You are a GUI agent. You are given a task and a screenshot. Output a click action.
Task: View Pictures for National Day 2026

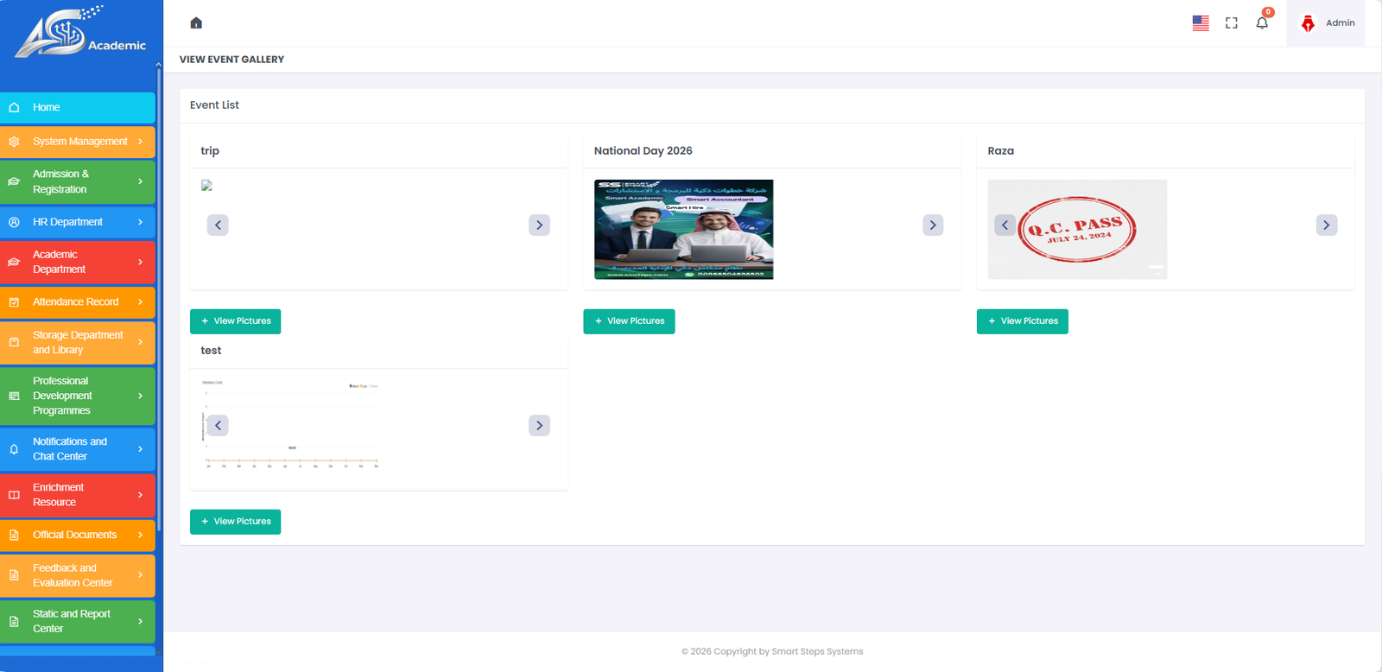tap(629, 321)
